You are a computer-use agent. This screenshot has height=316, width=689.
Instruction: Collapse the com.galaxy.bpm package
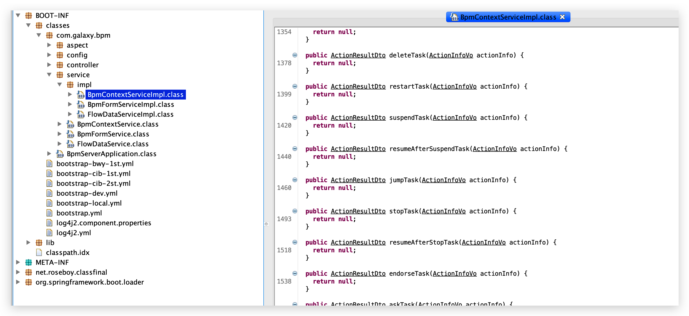point(39,35)
